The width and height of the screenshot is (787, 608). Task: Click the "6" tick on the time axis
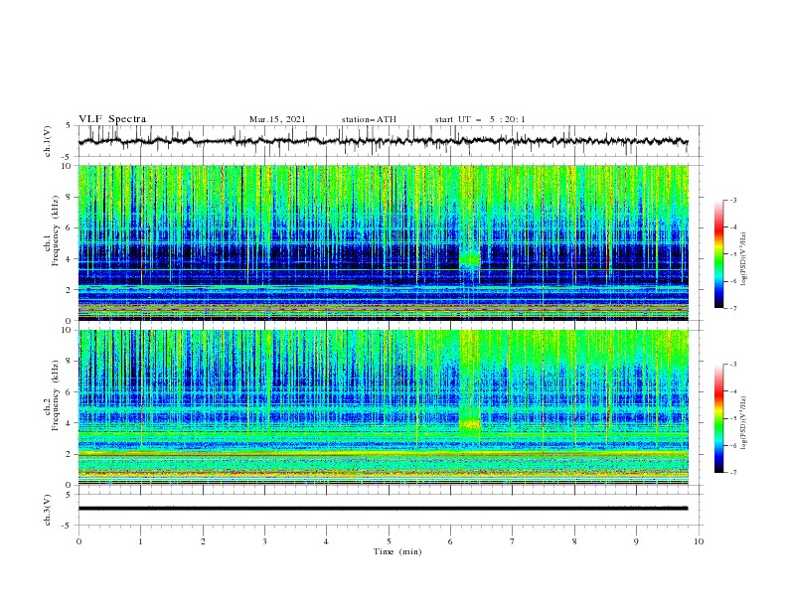tap(450, 541)
